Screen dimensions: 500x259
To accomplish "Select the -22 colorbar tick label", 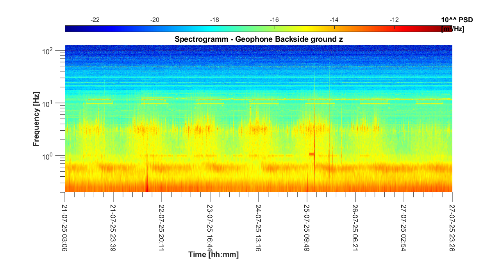I will [x=95, y=20].
